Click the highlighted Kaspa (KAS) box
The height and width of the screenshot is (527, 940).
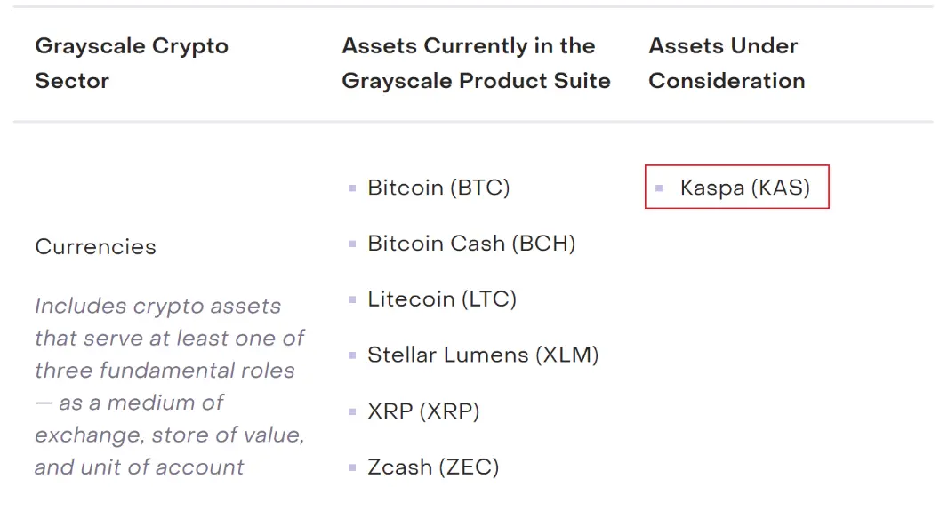pos(736,187)
